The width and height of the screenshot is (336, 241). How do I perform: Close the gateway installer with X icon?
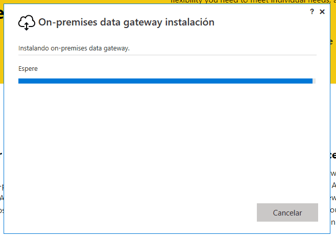tap(322, 12)
